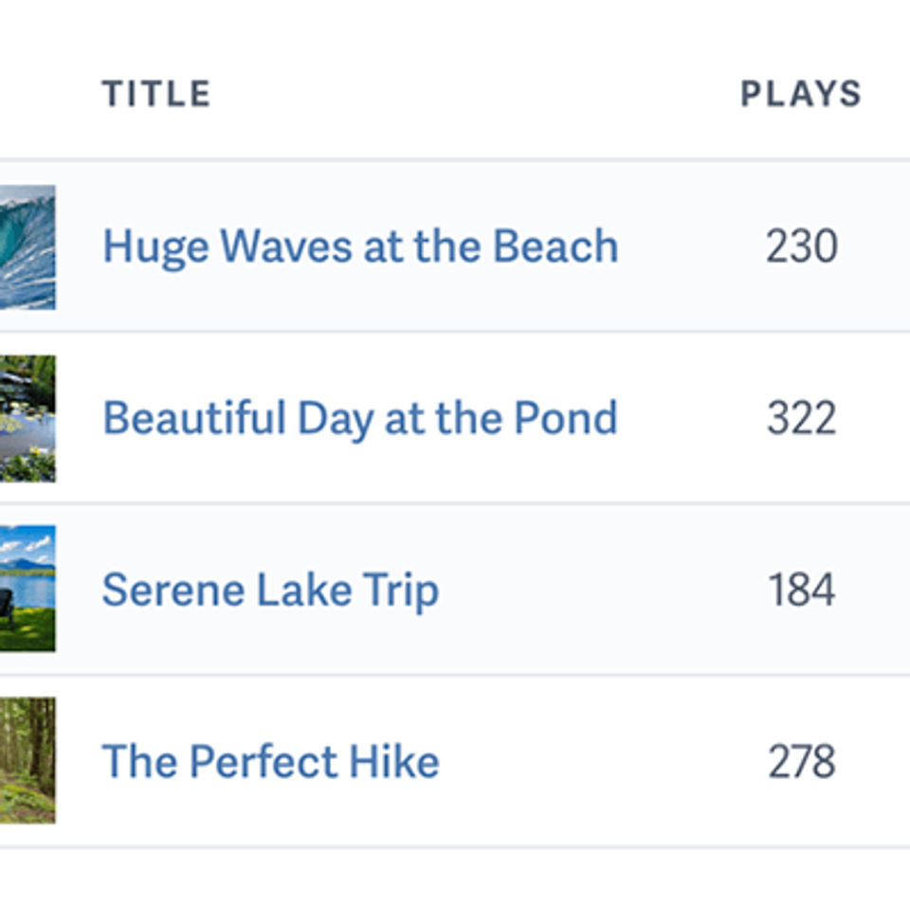The width and height of the screenshot is (910, 910).
Task: Click empty space right of Serene Lake Trip title
Action: (588, 590)
